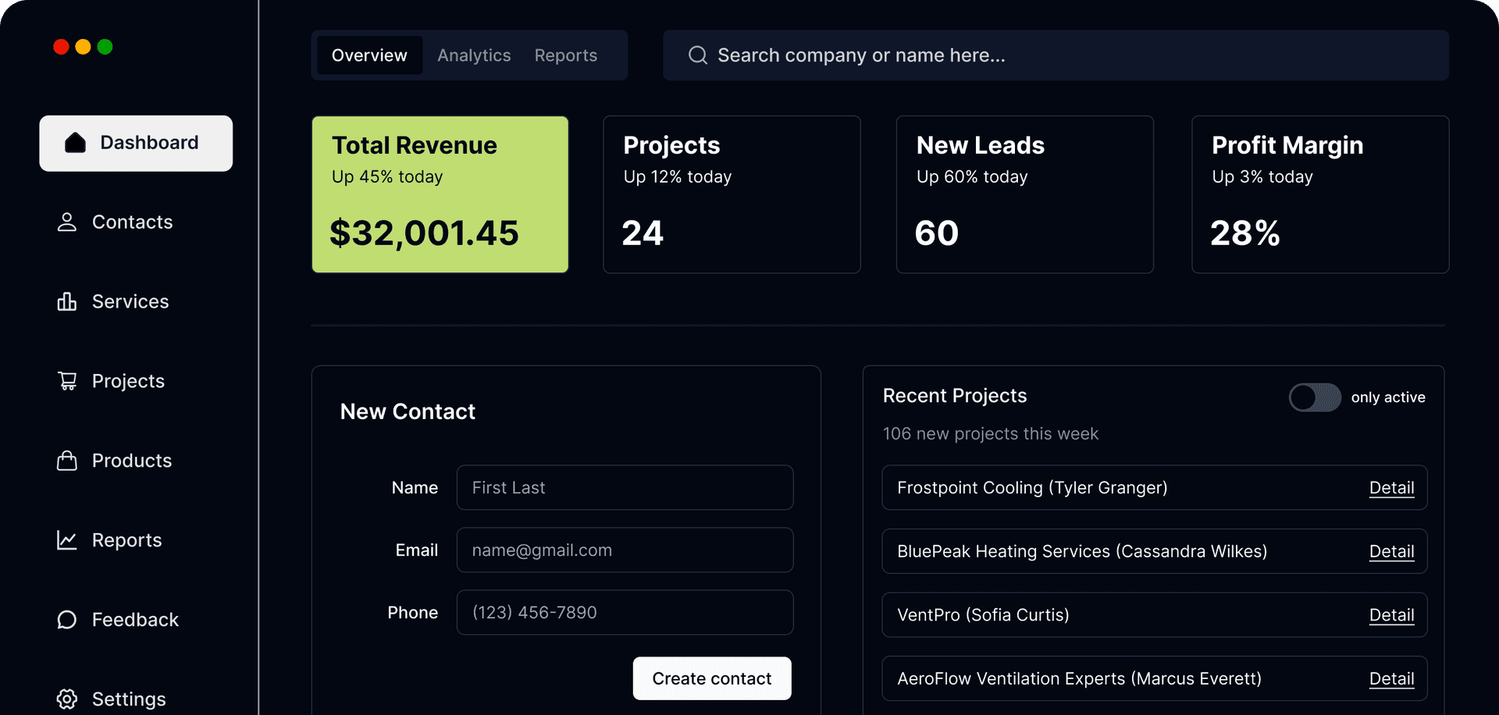1499x715 pixels.
Task: Click the Products bag icon
Action: tap(67, 461)
